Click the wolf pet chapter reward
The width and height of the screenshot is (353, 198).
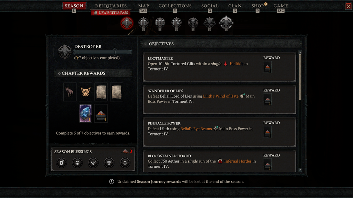click(70, 92)
